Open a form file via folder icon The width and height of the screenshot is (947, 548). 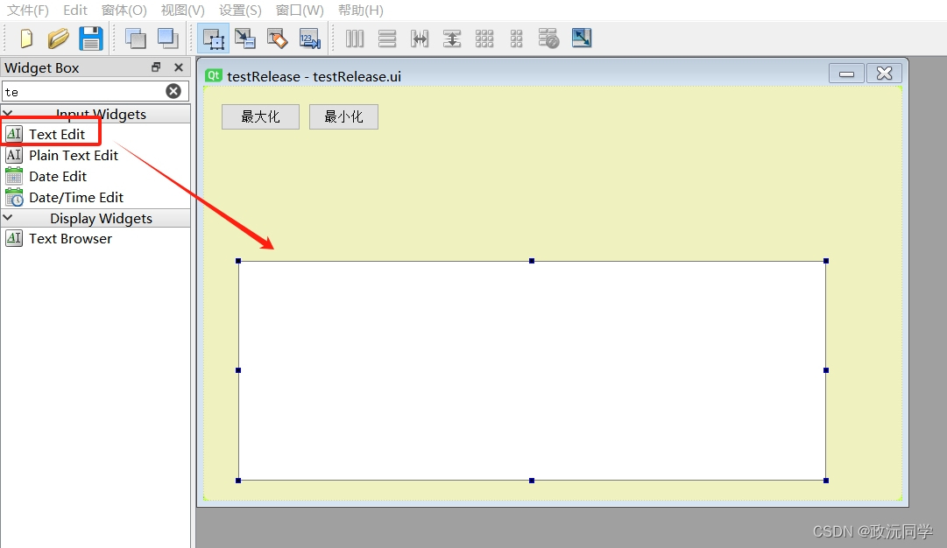(x=58, y=39)
